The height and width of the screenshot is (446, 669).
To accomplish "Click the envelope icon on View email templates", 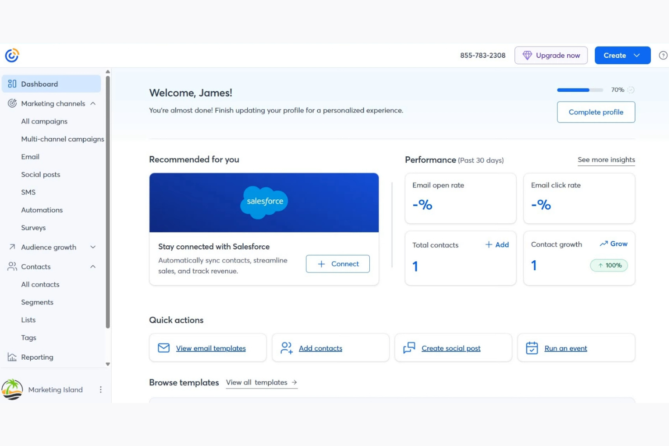I will (x=164, y=348).
